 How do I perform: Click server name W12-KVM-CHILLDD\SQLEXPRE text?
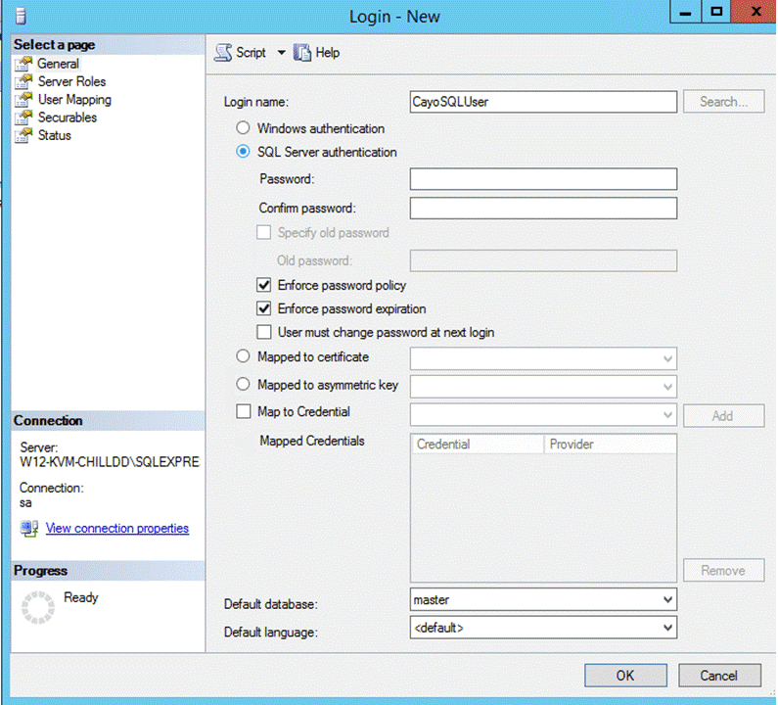coord(110,462)
